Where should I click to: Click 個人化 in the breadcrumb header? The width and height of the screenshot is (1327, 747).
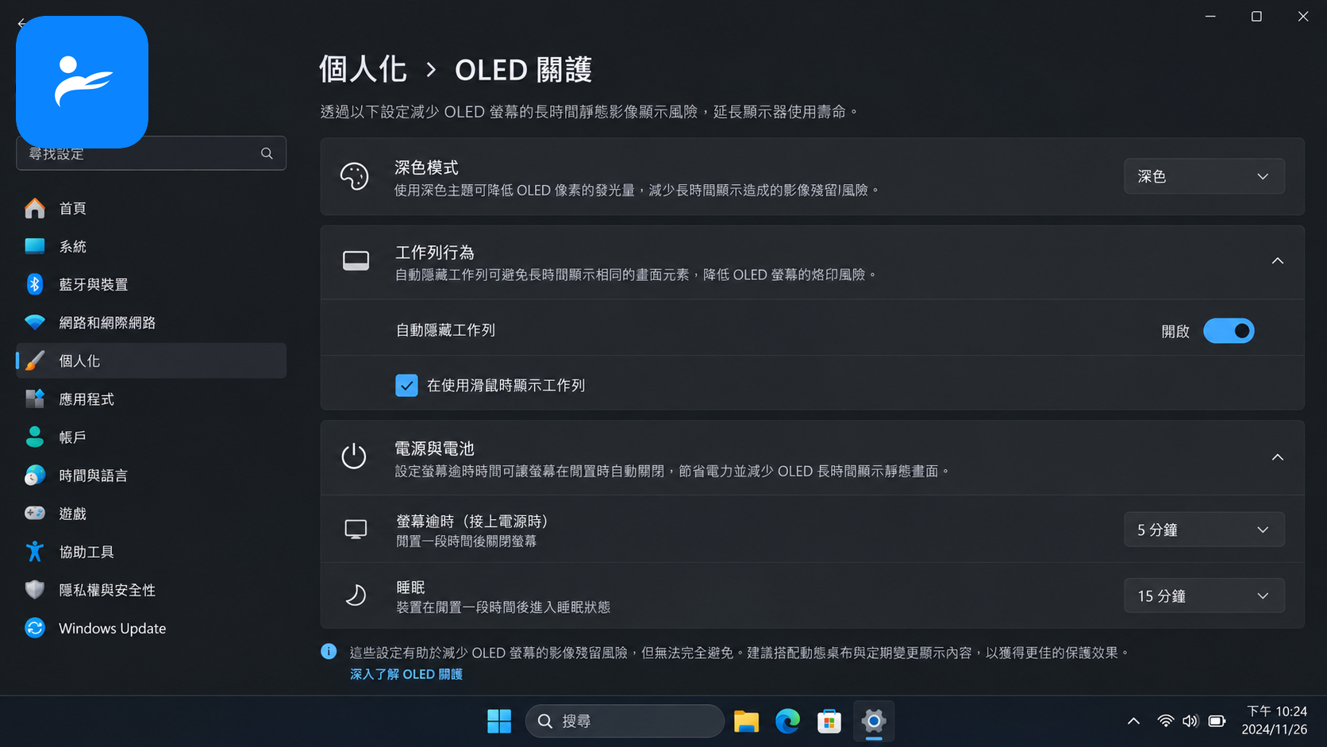pyautogui.click(x=363, y=70)
